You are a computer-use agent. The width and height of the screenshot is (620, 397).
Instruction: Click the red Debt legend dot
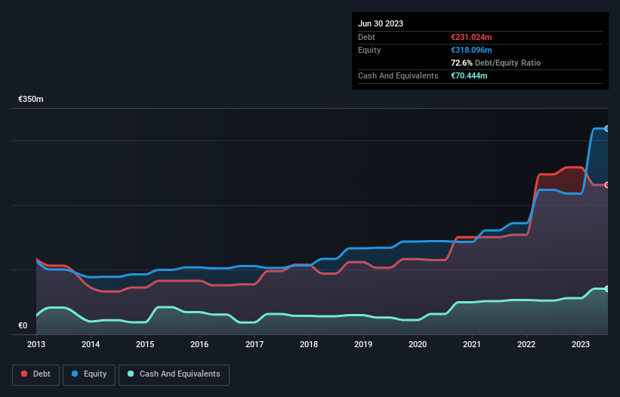click(24, 374)
